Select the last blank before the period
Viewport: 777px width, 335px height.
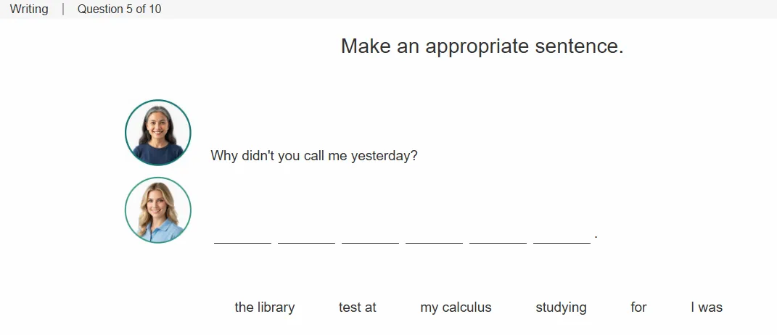click(x=562, y=237)
